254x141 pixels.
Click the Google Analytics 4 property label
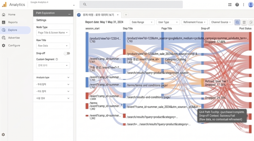point(39,2)
